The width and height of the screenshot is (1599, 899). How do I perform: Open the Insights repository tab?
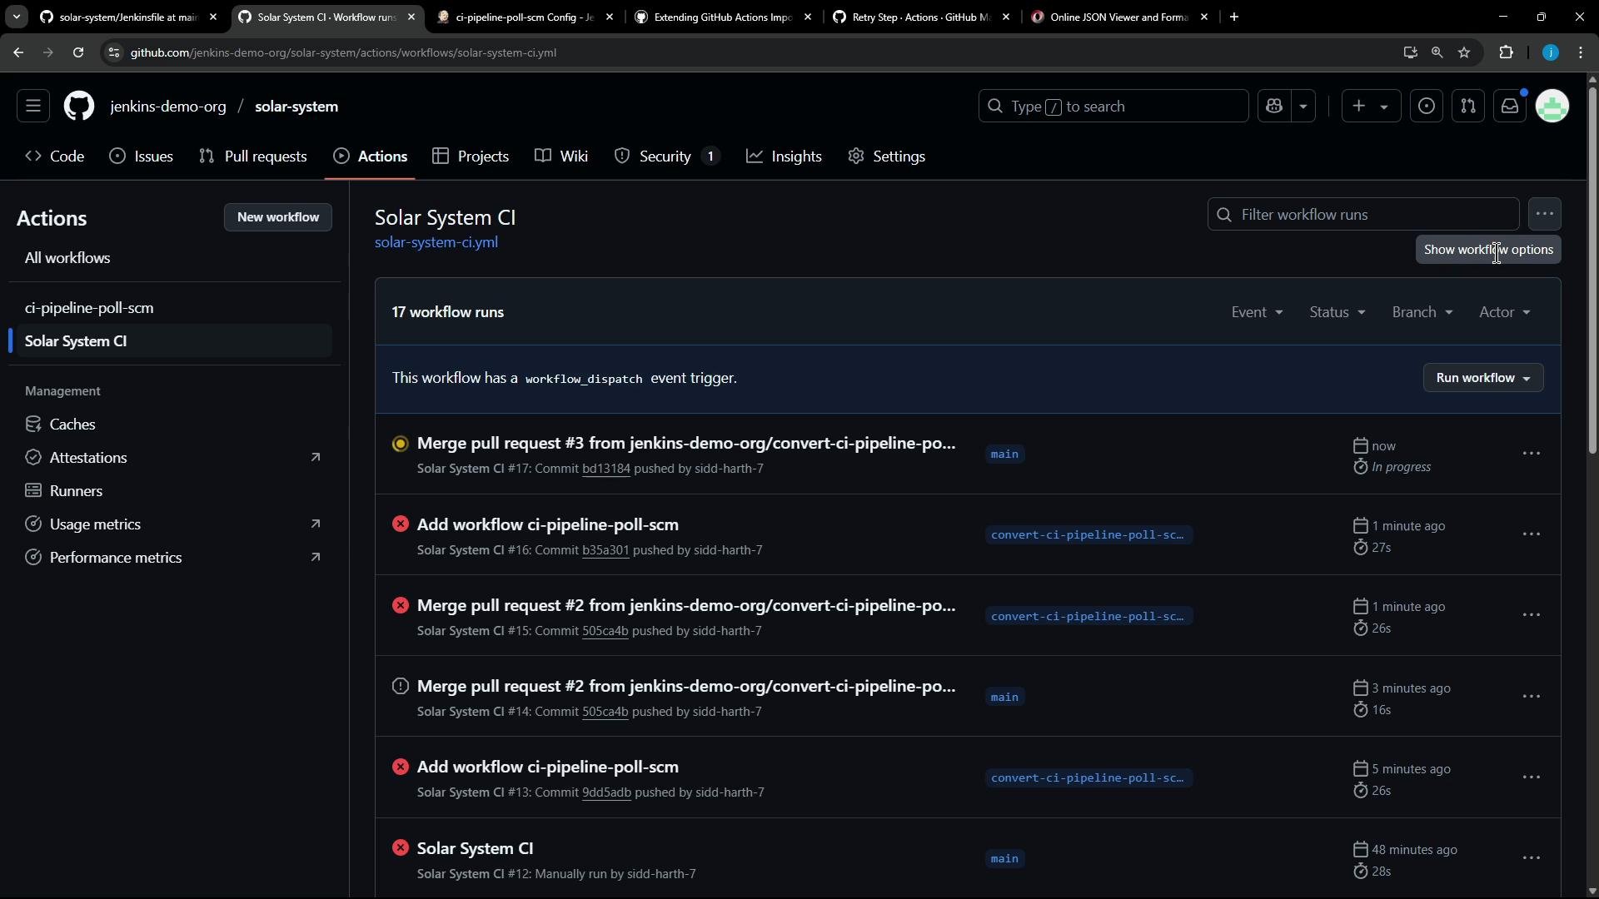[784, 156]
